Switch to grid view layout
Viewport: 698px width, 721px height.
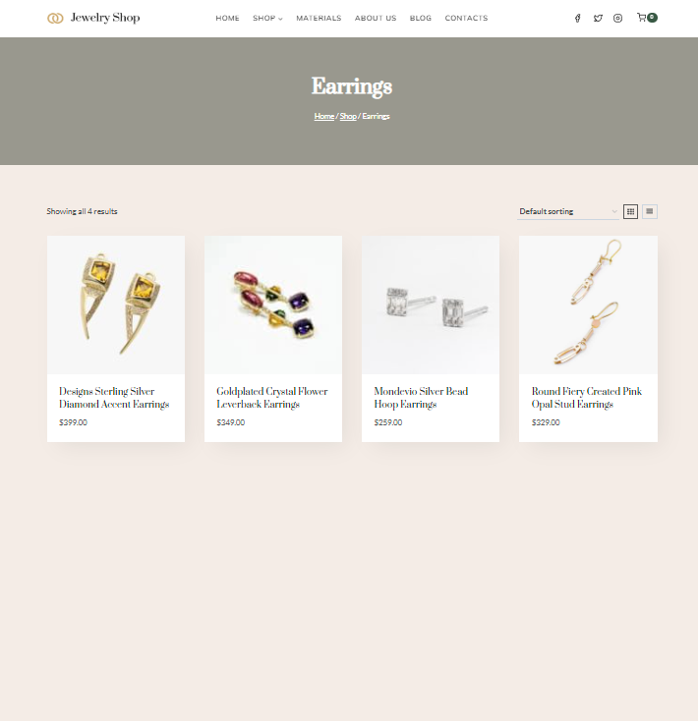click(x=630, y=211)
